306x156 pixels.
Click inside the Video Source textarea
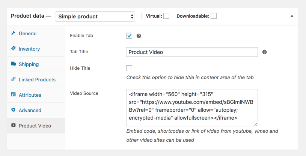tap(192, 108)
